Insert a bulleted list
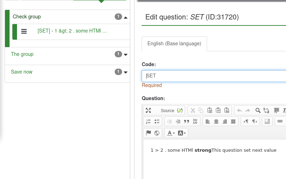Screen dimensions: 286x179 pyautogui.click(x=157, y=121)
